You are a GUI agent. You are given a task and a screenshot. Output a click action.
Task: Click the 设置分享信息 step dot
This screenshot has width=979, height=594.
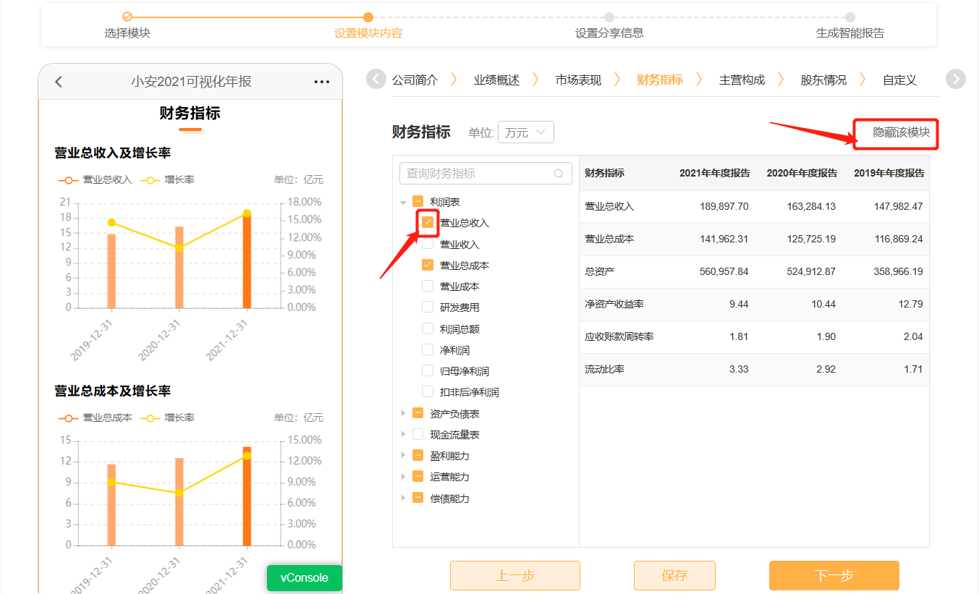pyautogui.click(x=609, y=17)
